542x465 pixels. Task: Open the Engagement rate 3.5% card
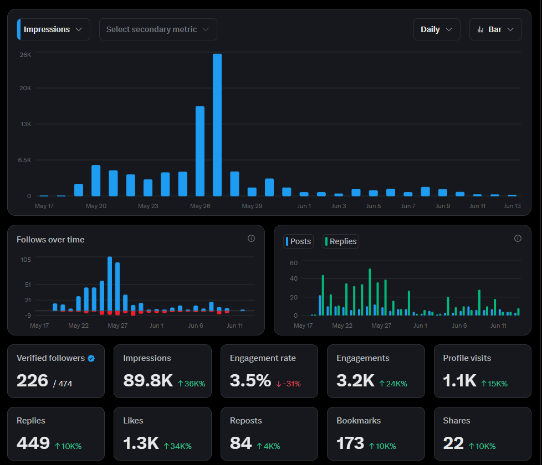pyautogui.click(x=269, y=371)
